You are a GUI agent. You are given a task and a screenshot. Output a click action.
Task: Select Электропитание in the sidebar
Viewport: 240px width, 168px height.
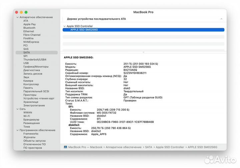[34, 106]
